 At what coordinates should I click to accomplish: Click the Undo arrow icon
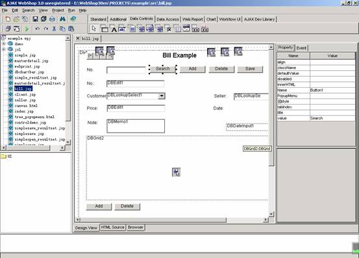tap(37, 29)
